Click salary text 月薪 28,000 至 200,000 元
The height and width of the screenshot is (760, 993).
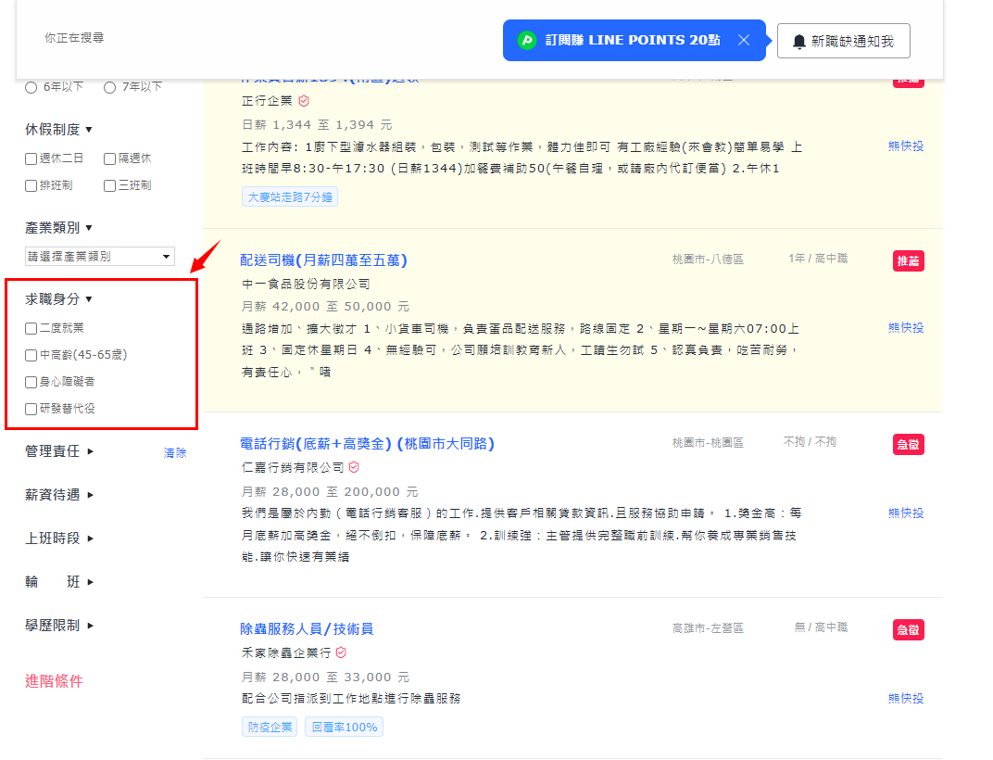tap(330, 492)
